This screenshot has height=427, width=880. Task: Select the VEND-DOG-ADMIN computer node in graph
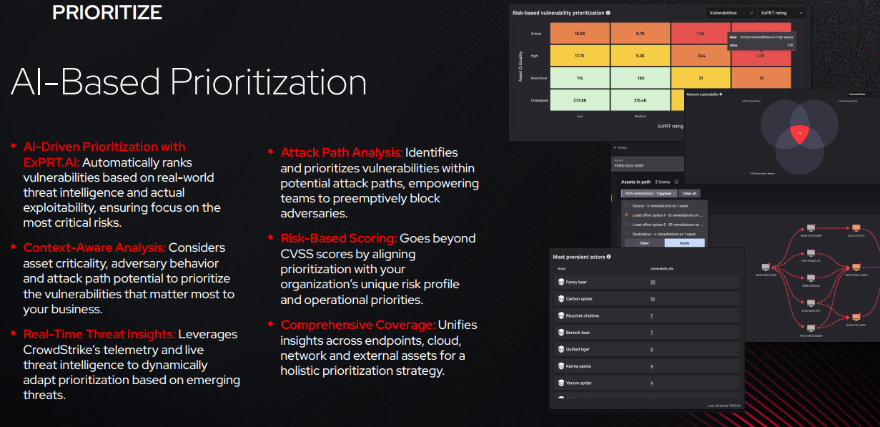click(x=811, y=227)
